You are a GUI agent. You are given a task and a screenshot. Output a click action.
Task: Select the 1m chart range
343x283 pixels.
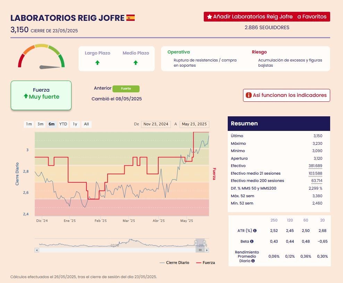pos(29,124)
